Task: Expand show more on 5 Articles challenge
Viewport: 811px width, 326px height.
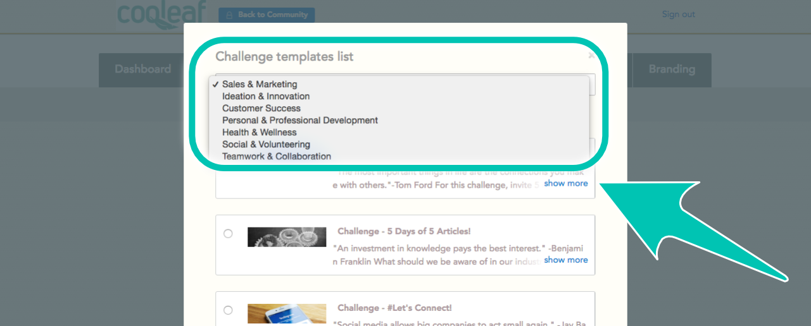Action: coord(566,260)
